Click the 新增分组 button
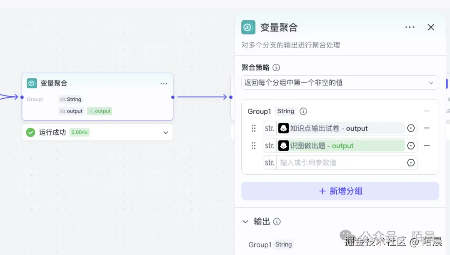 340,191
